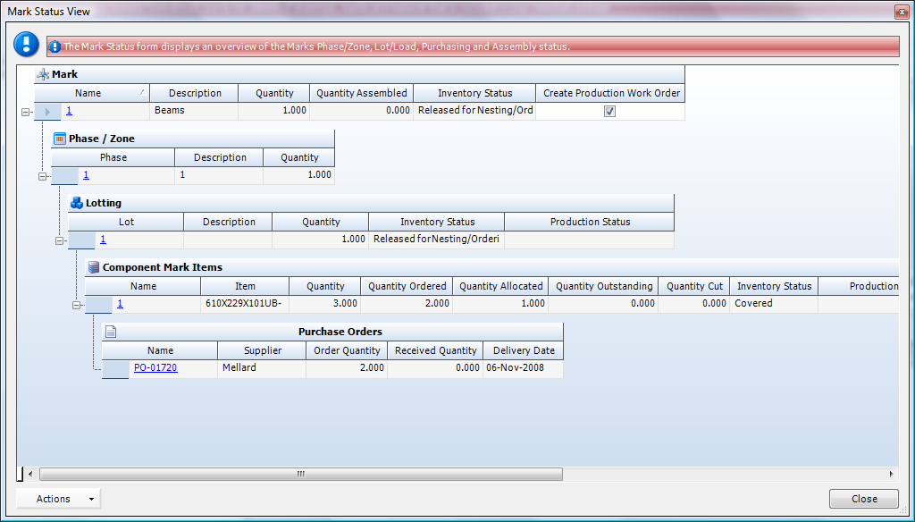Click the Delivery Date column header

click(523, 350)
